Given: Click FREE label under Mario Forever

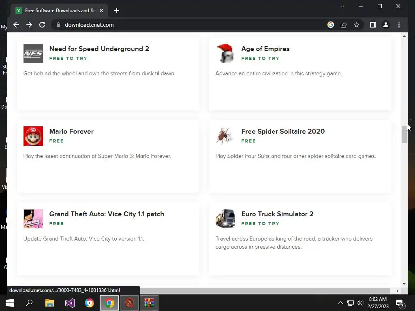Looking at the screenshot, I should [56, 141].
